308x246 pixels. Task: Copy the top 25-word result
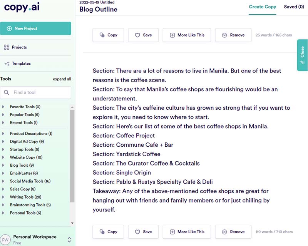[108, 35]
